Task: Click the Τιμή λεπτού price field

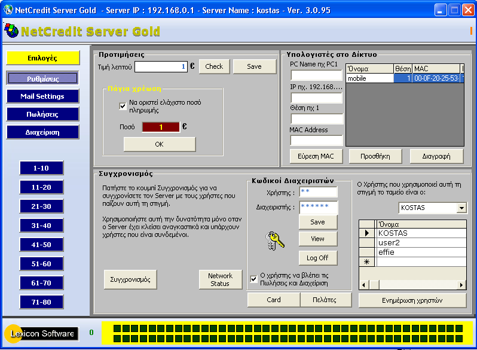Action: point(161,67)
